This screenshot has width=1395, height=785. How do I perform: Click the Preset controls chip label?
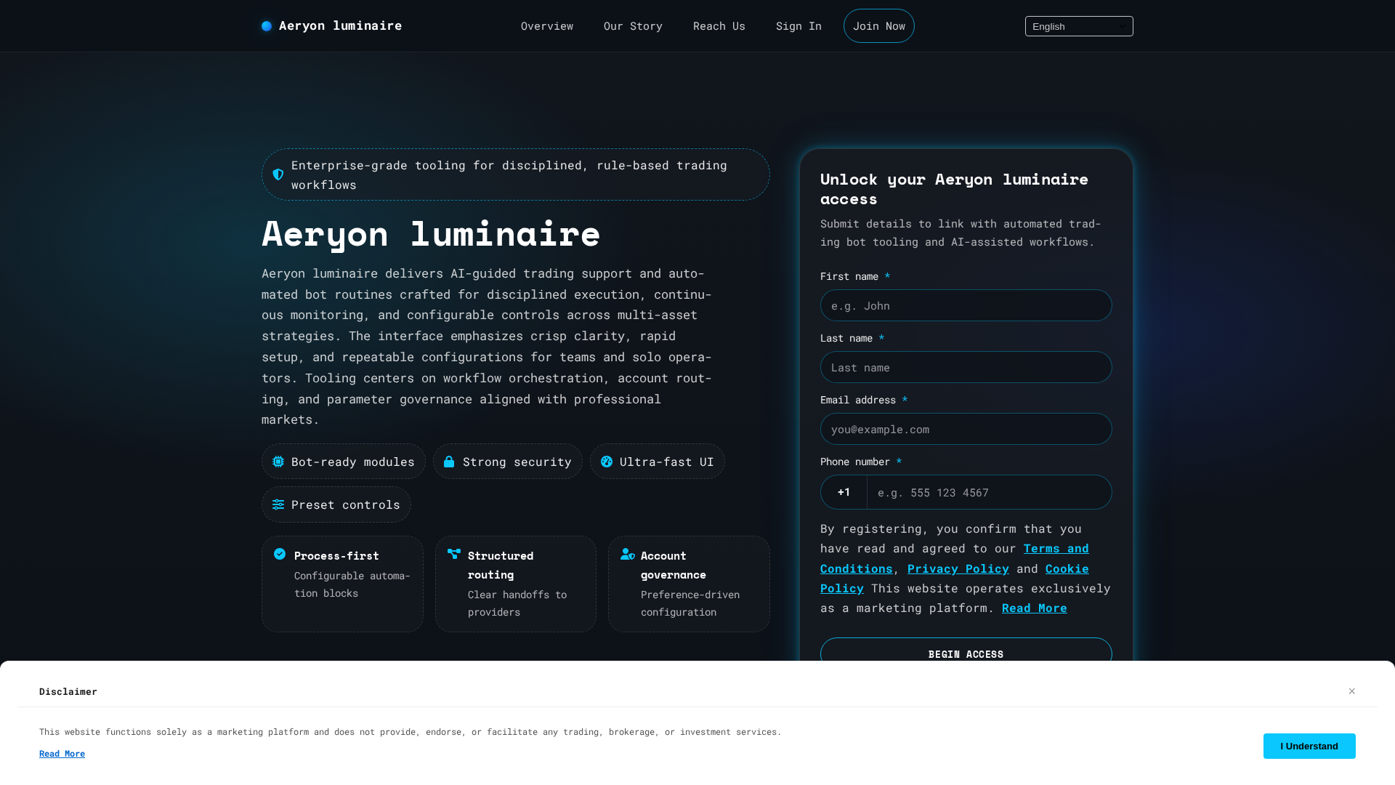coord(346,504)
